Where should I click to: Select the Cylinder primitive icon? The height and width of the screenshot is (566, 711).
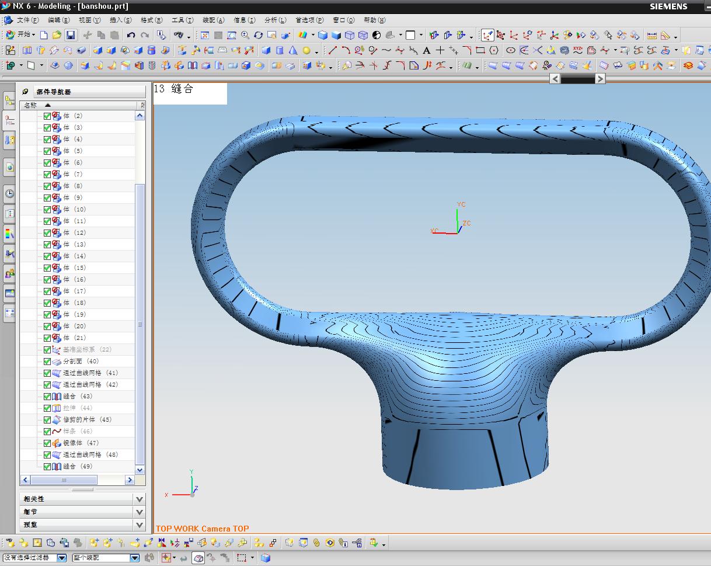280,50
